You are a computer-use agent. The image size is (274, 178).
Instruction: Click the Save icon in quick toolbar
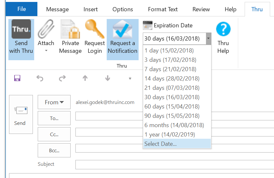coord(17,78)
